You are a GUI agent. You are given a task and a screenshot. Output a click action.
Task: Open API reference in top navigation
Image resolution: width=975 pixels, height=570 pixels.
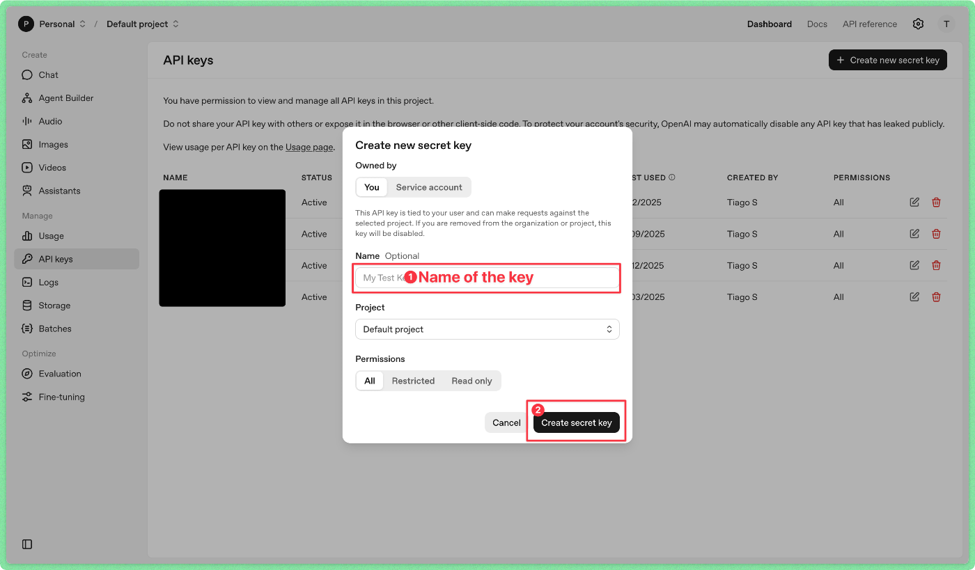pos(869,24)
